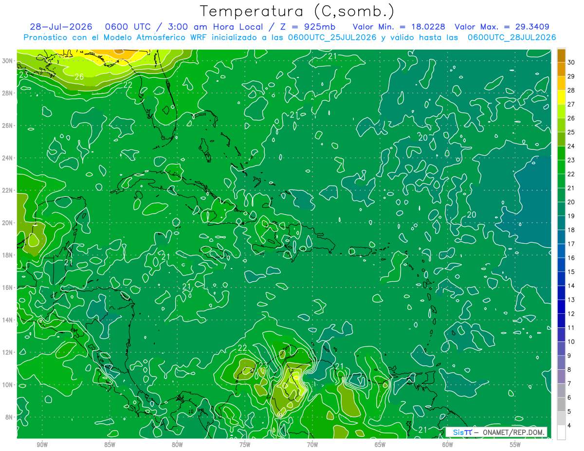Click the "85W" longitude axis label

(x=110, y=445)
